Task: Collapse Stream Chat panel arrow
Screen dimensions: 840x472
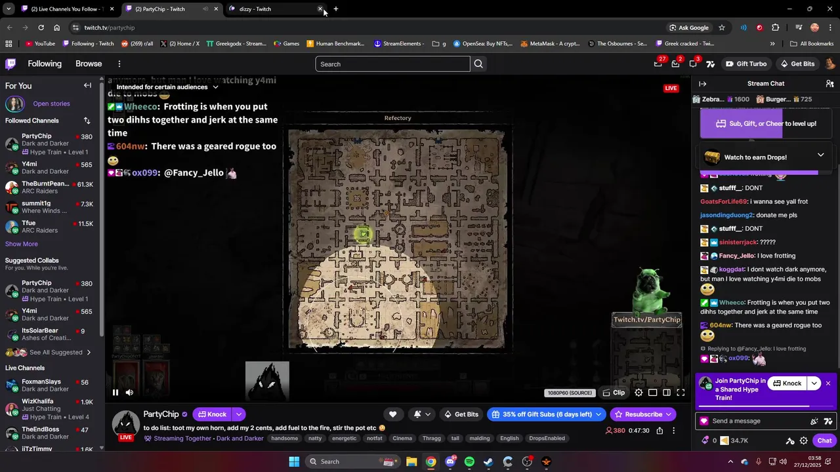Action: click(703, 83)
